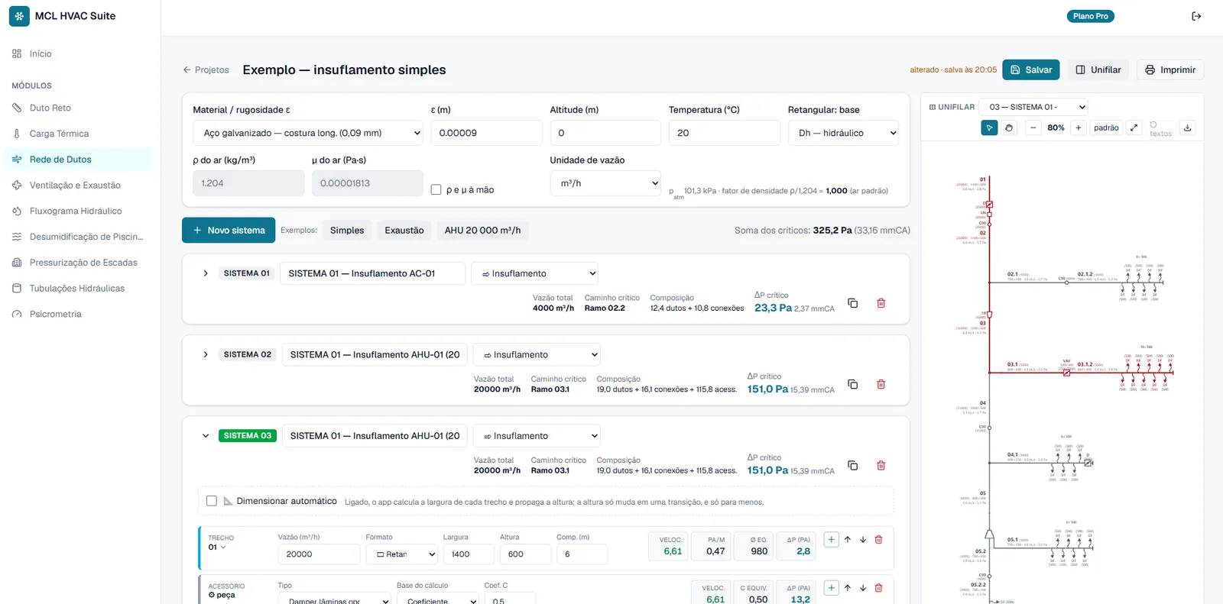Collapse the SISTEMA 03 card
This screenshot has width=1223, height=604.
coord(206,436)
